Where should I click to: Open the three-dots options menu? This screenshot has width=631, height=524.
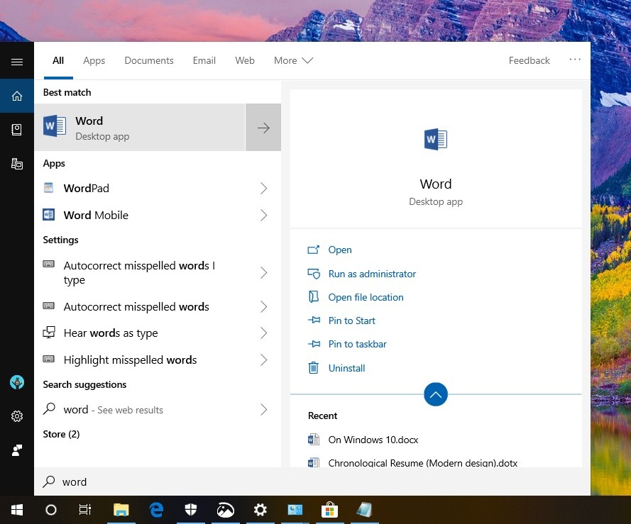tap(575, 60)
